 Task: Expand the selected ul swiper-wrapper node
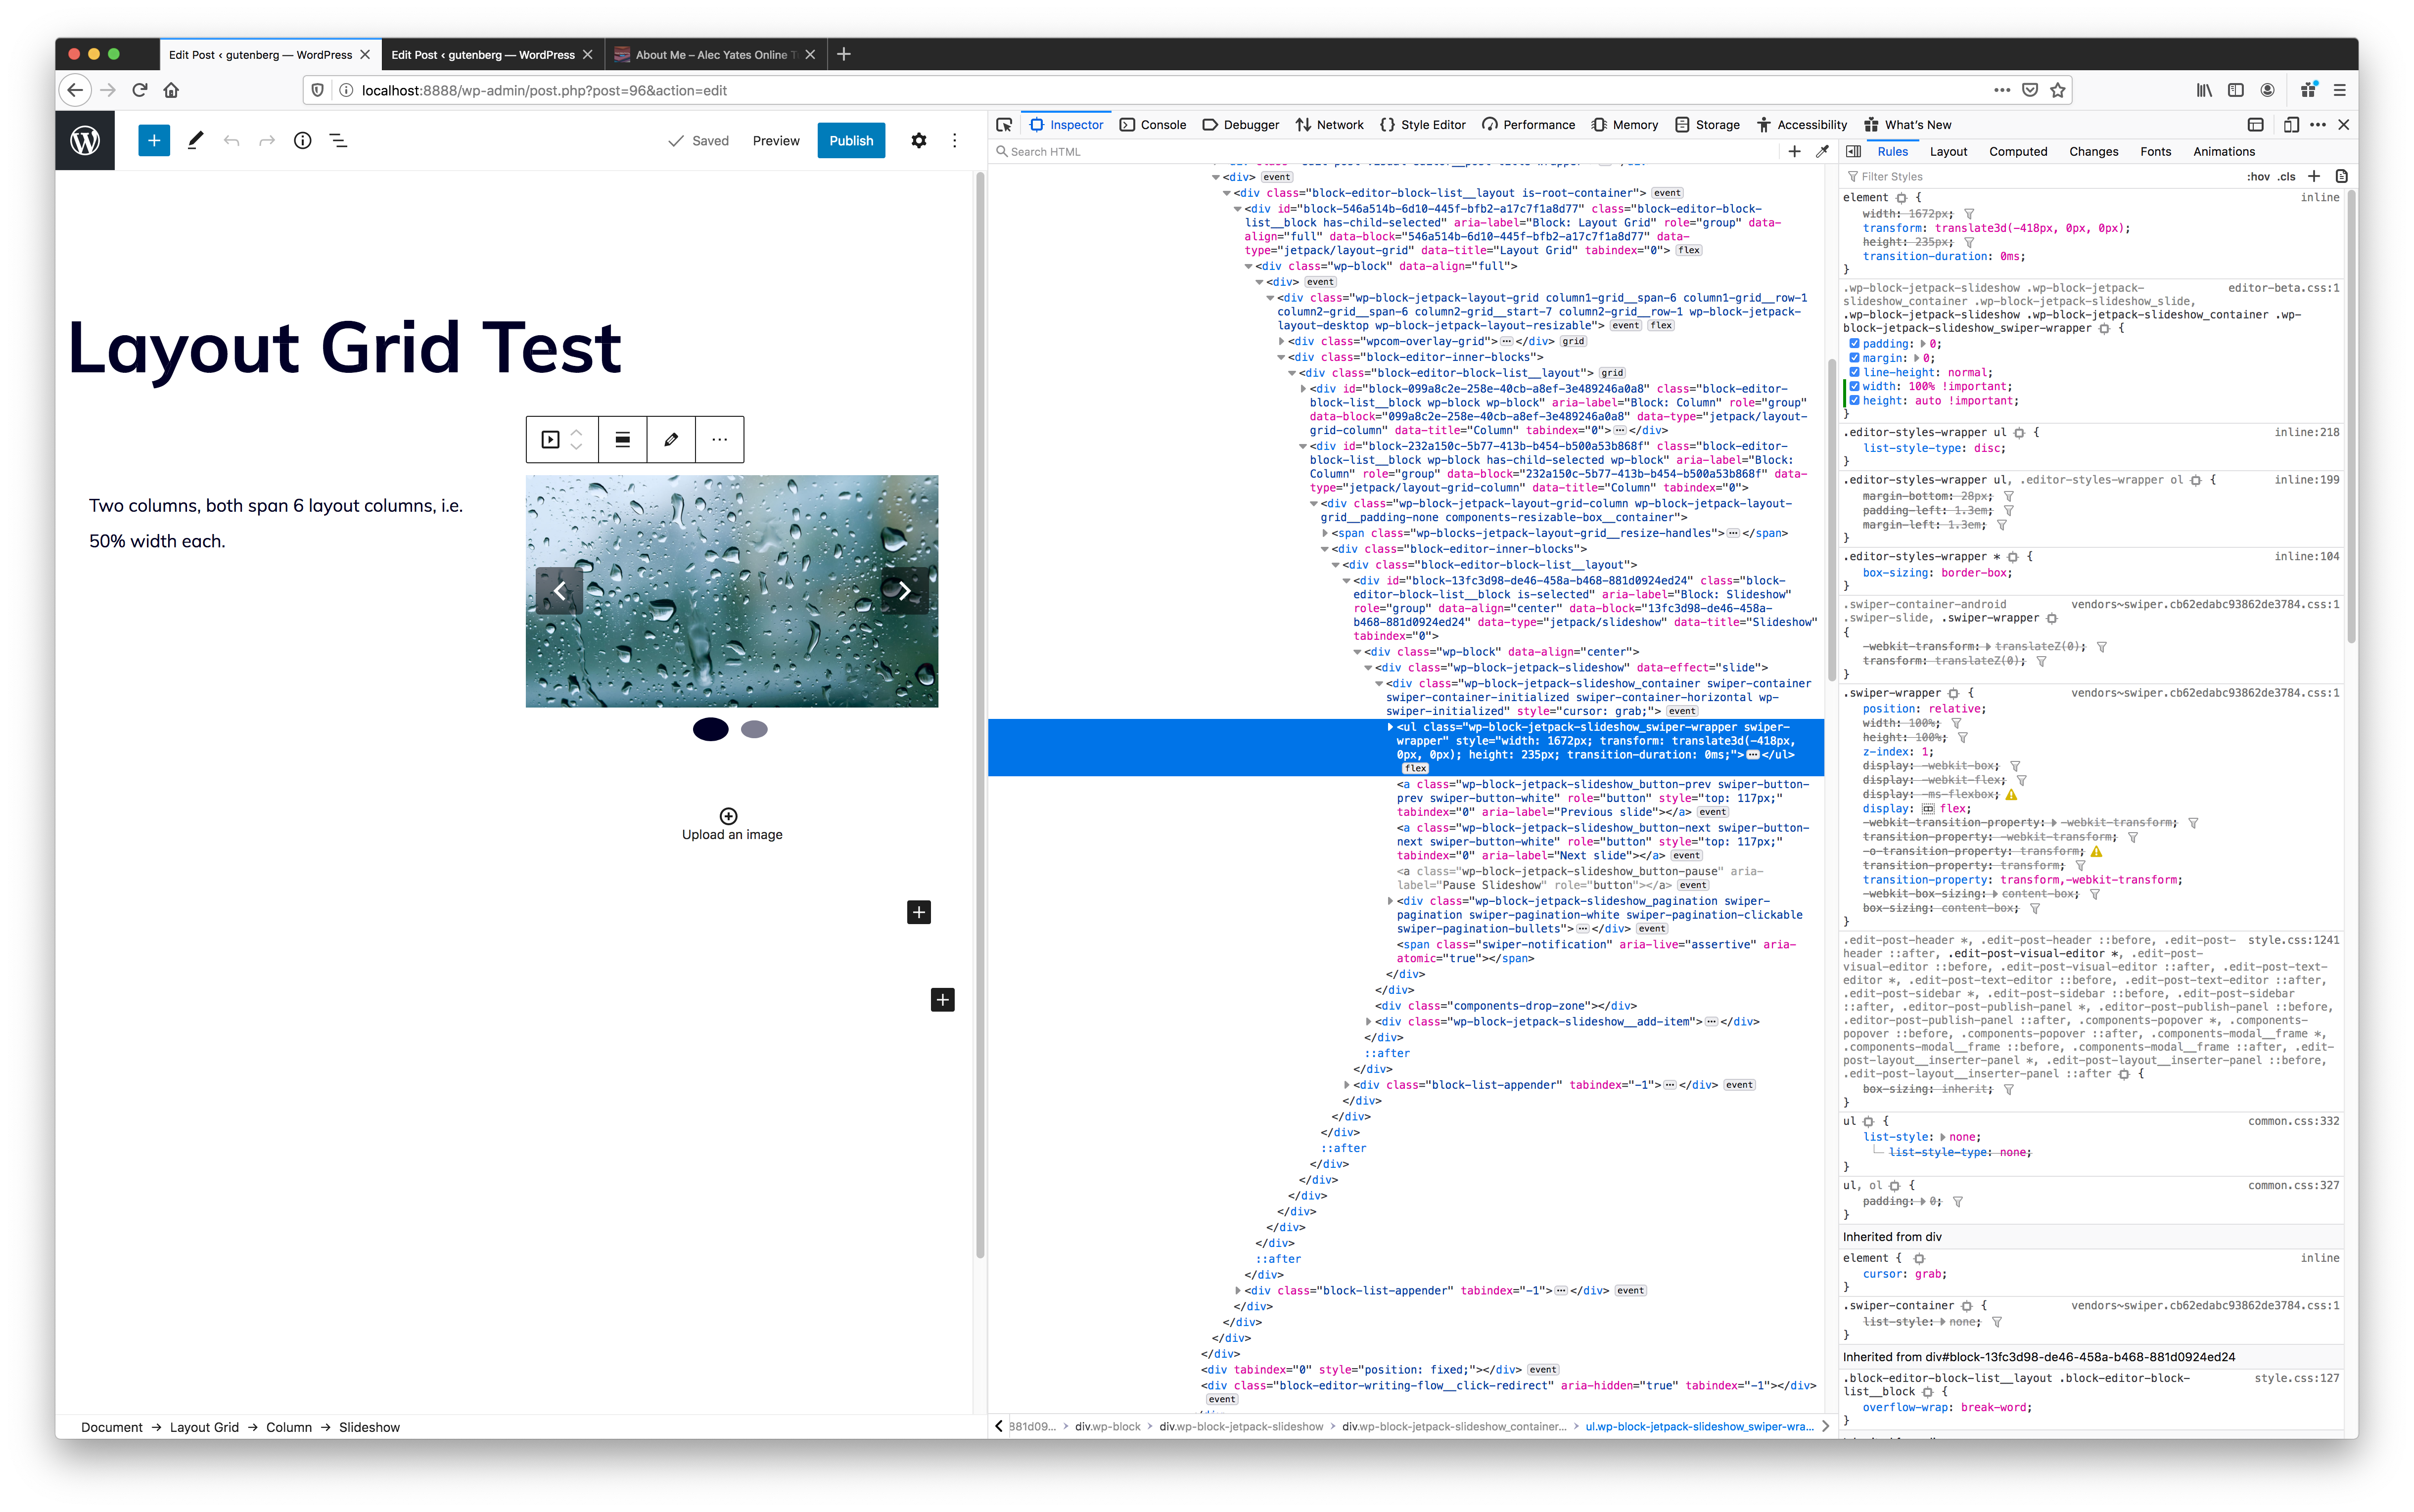coord(1390,727)
